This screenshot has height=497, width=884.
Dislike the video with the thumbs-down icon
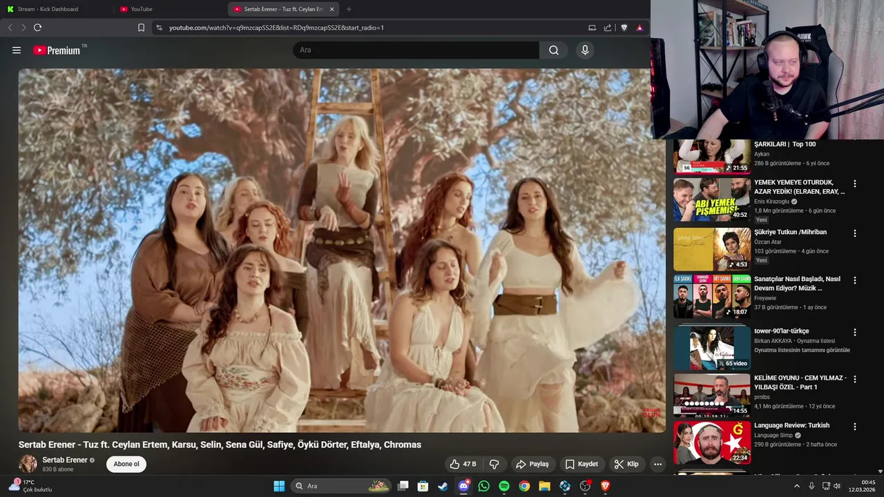point(494,464)
